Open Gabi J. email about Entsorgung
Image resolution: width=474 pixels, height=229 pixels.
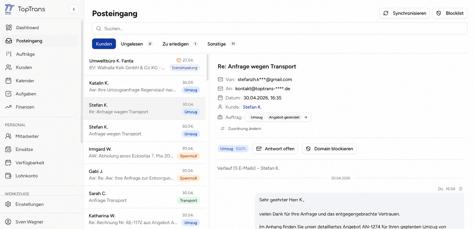pos(145,175)
